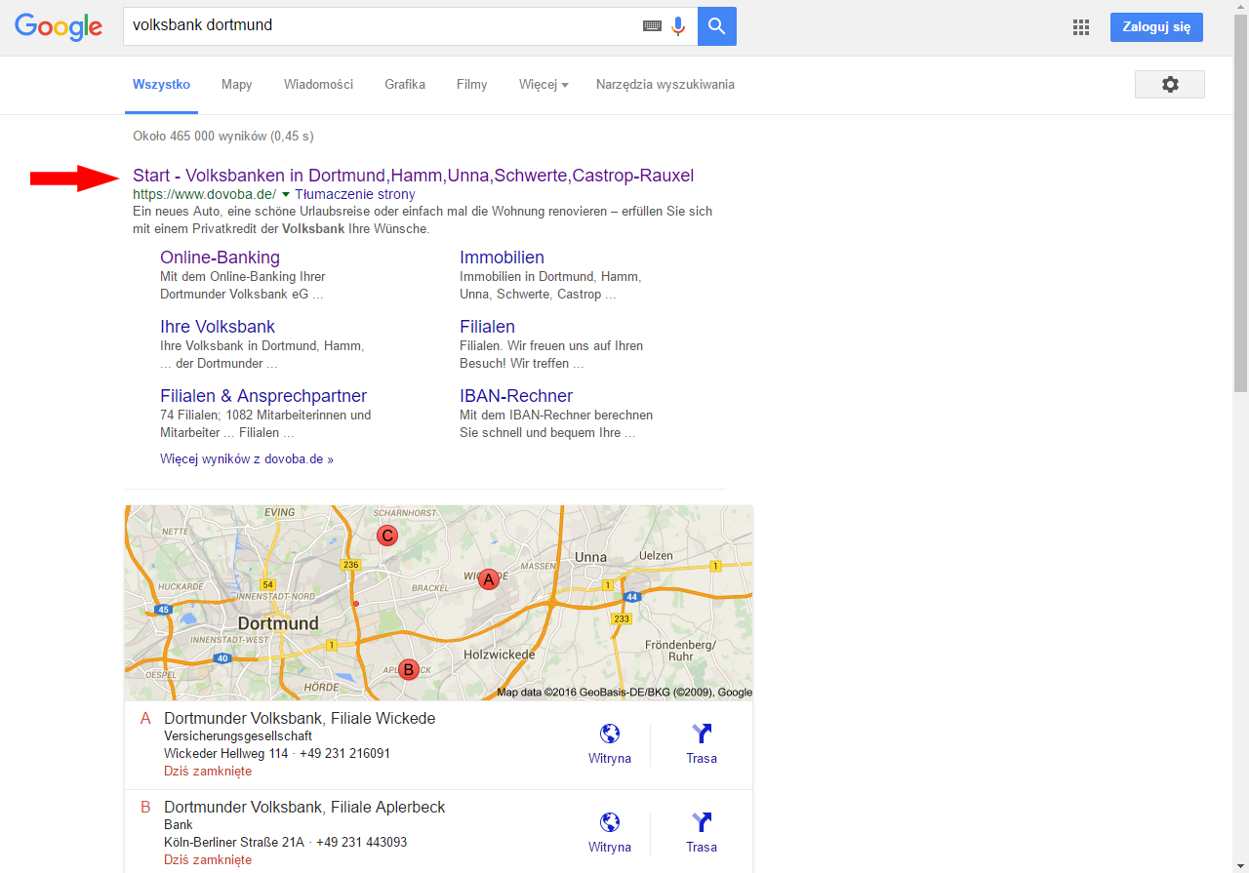The width and height of the screenshot is (1249, 873).
Task: Open the on-screen keyboard icon in search box
Action: [x=652, y=26]
